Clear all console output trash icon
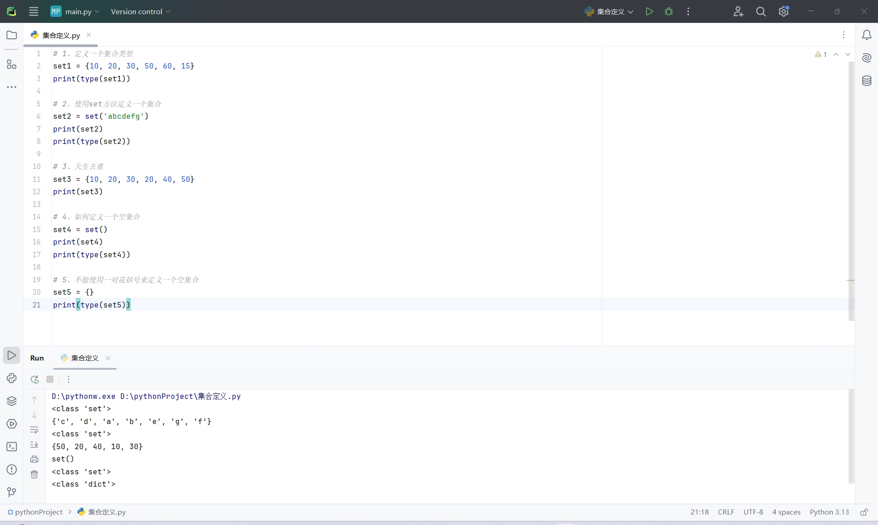The width and height of the screenshot is (878, 525). [34, 474]
